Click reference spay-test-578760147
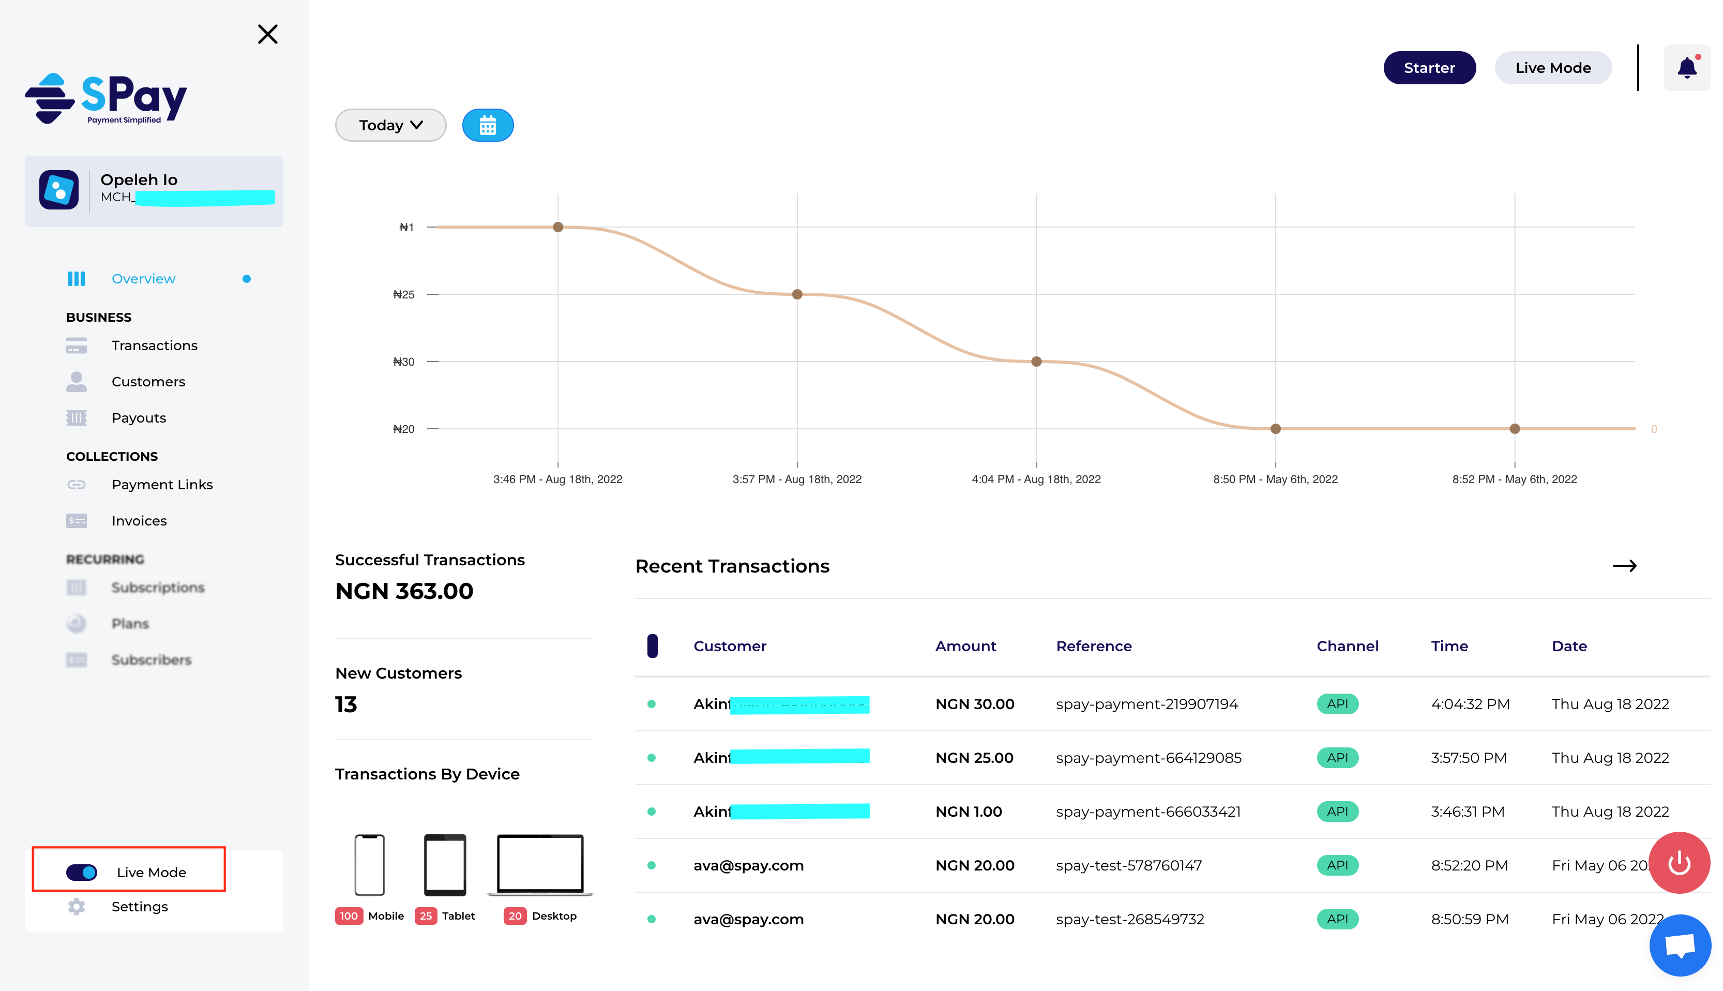This screenshot has height=991, width=1723. pos(1128,865)
